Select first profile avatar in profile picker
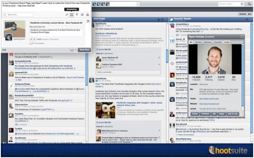Image resolution: width=254 pixels, height=158 pixels. [94, 4]
